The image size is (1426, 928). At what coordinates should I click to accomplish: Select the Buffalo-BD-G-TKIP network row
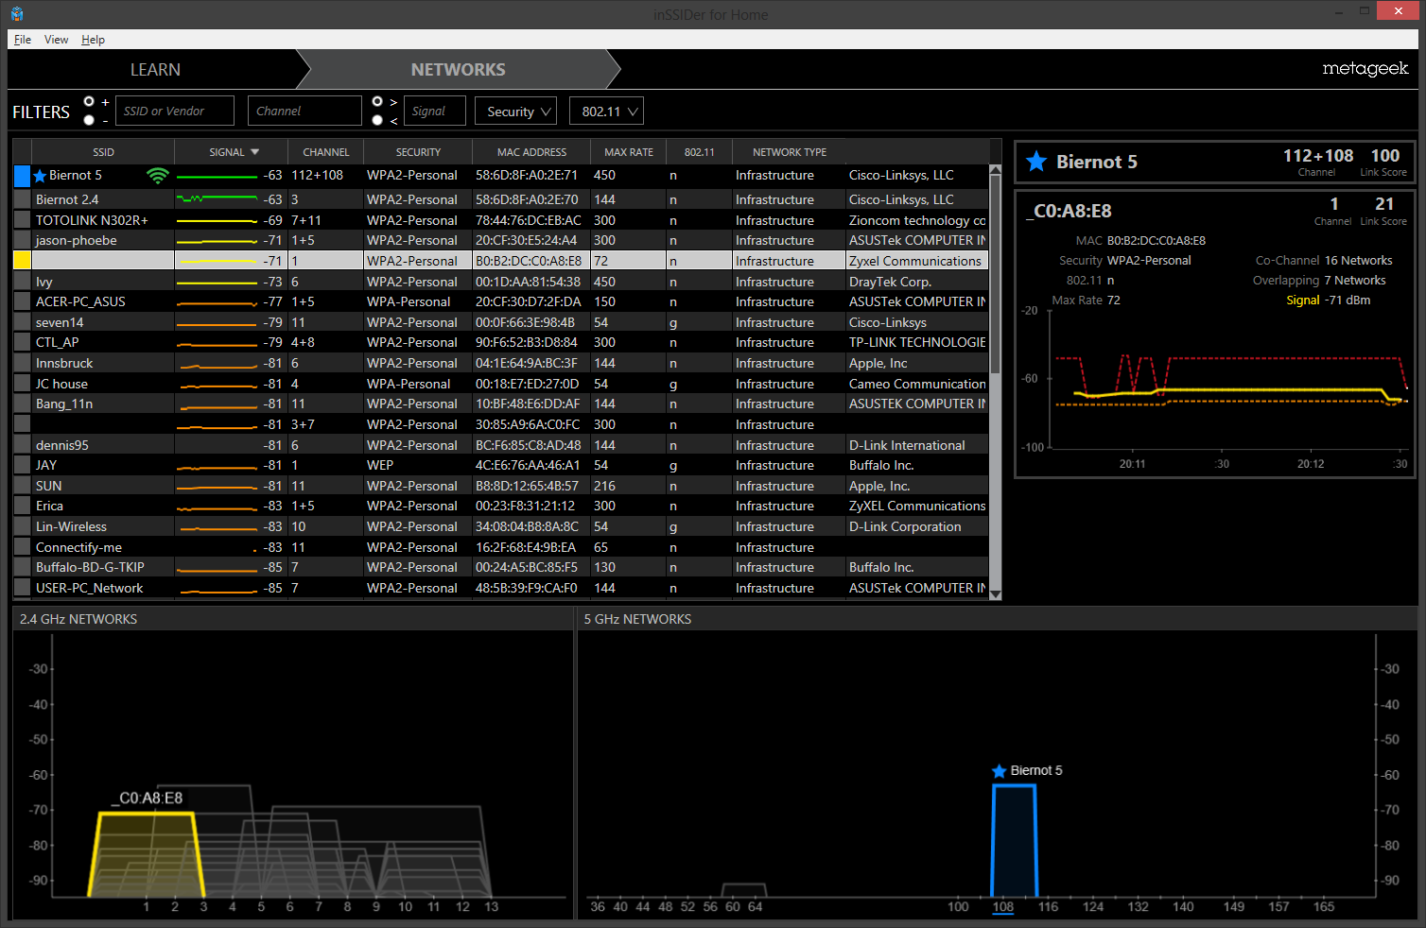click(501, 567)
